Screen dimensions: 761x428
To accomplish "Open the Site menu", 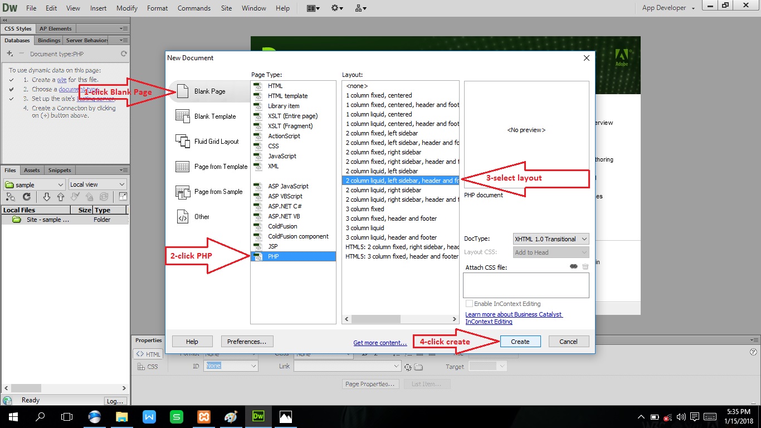I will pos(226,8).
